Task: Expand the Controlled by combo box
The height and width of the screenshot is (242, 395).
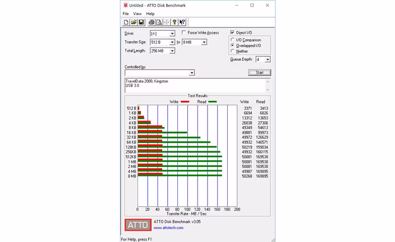Action: tap(191, 73)
